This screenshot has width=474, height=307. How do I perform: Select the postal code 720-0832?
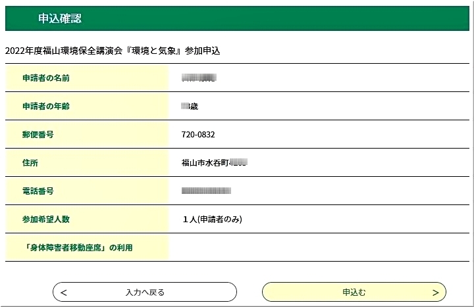click(198, 135)
